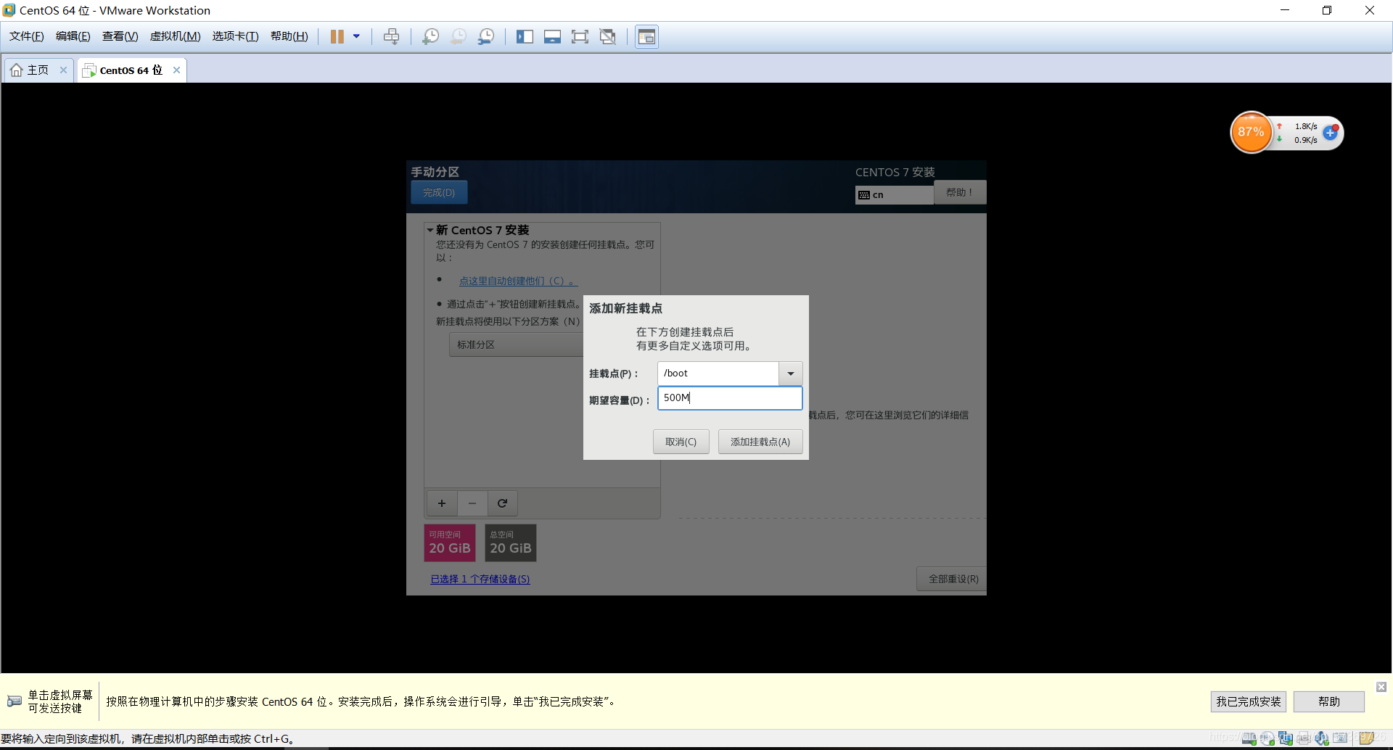Take a snapshot of the VM
Image resolution: width=1393 pixels, height=750 pixels.
[430, 36]
